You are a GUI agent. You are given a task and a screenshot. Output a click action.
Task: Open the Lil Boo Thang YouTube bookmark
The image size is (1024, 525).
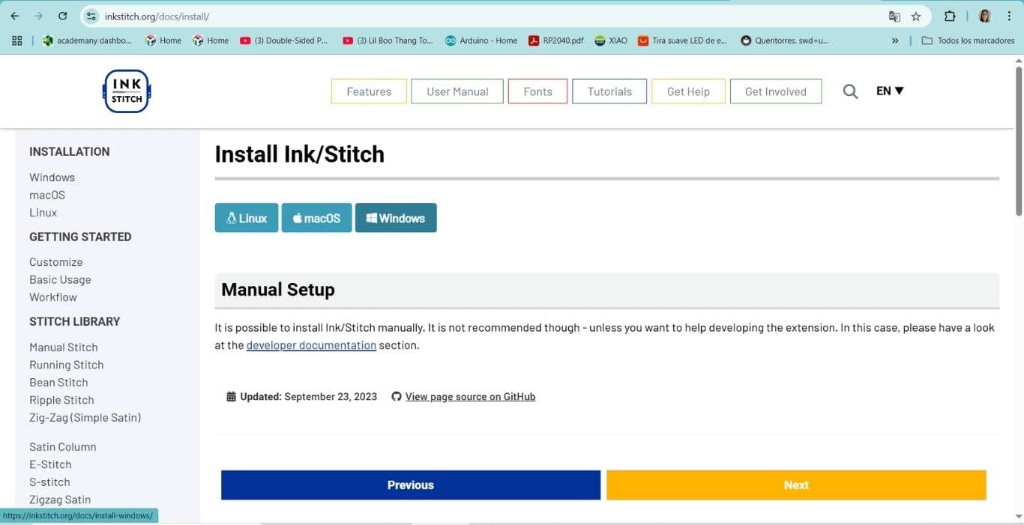pos(388,40)
